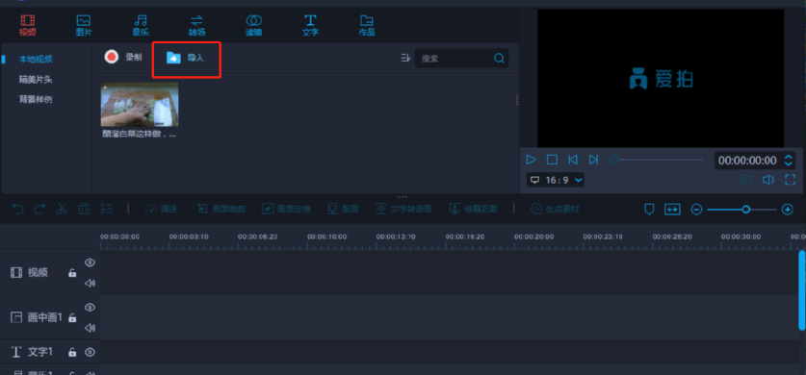Click the 醋溜白菜这样做 file name
Viewport: 806px width, 375px height.
point(140,134)
